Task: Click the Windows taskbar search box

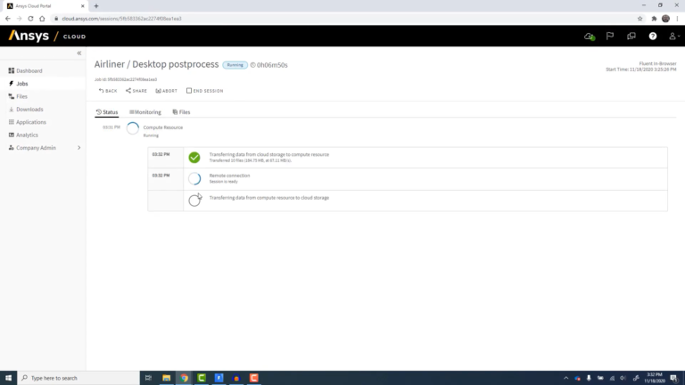Action: click(x=78, y=378)
